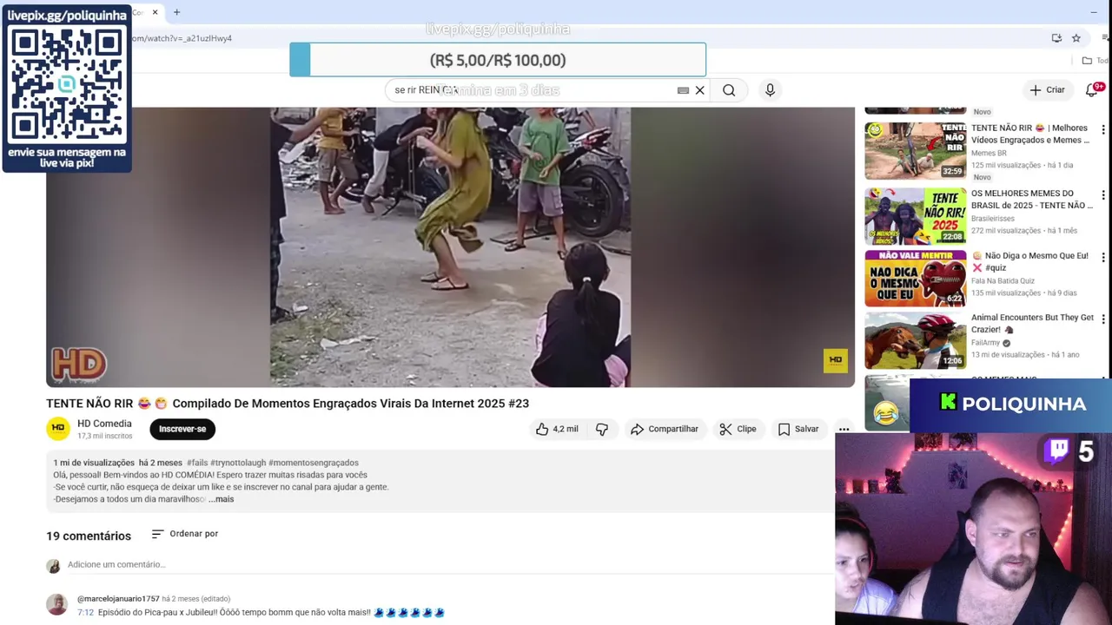Click Compartilhar to share video
1112x625 pixels.
click(x=665, y=429)
